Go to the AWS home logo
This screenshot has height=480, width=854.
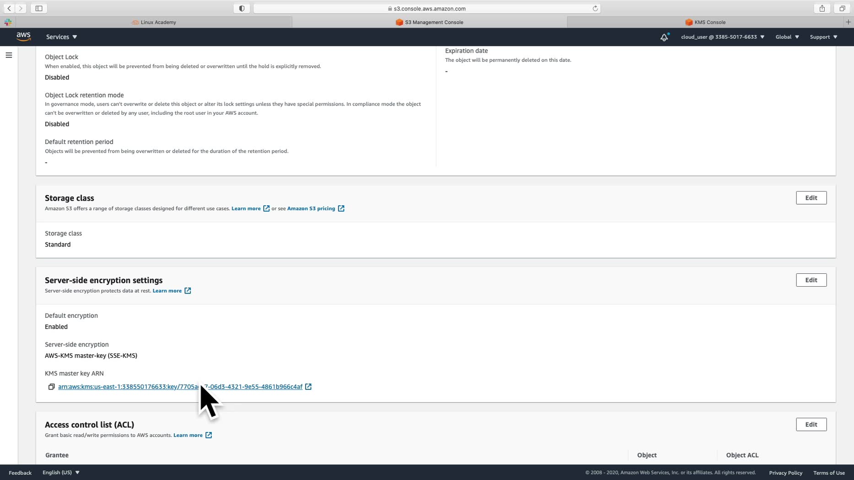23,37
